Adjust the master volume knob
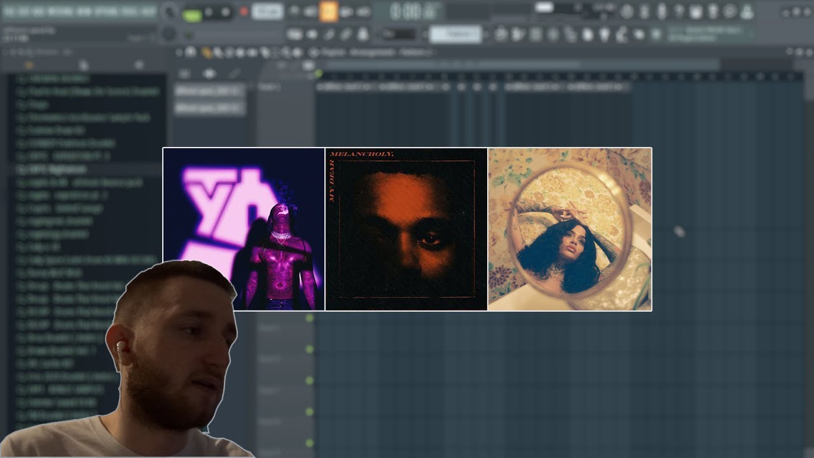Image resolution: width=814 pixels, height=458 pixels. point(170,11)
